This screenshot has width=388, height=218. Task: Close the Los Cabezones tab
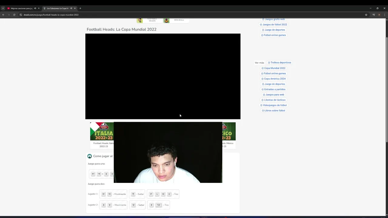click(x=75, y=8)
